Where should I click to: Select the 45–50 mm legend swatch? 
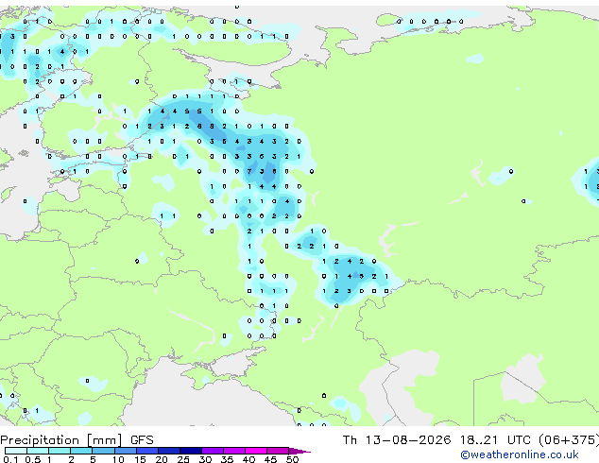278,451
